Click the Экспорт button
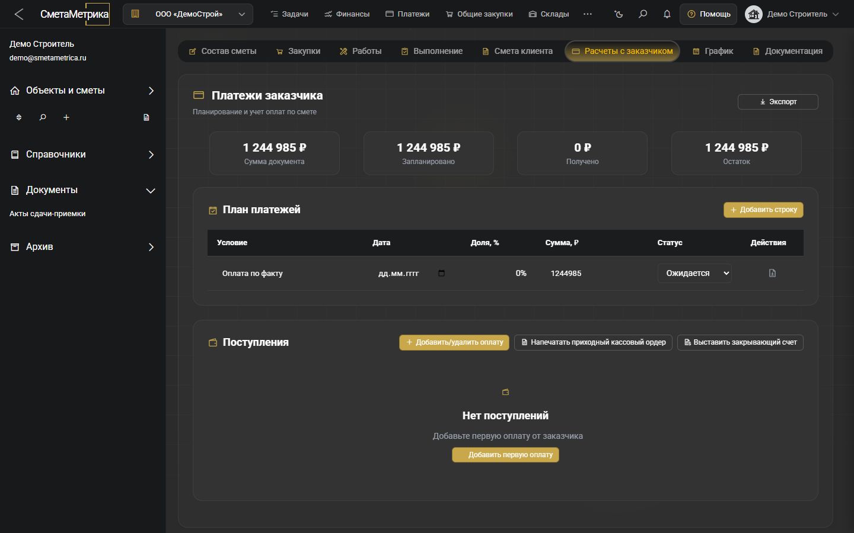Viewport: 854px width, 533px height. 778,102
